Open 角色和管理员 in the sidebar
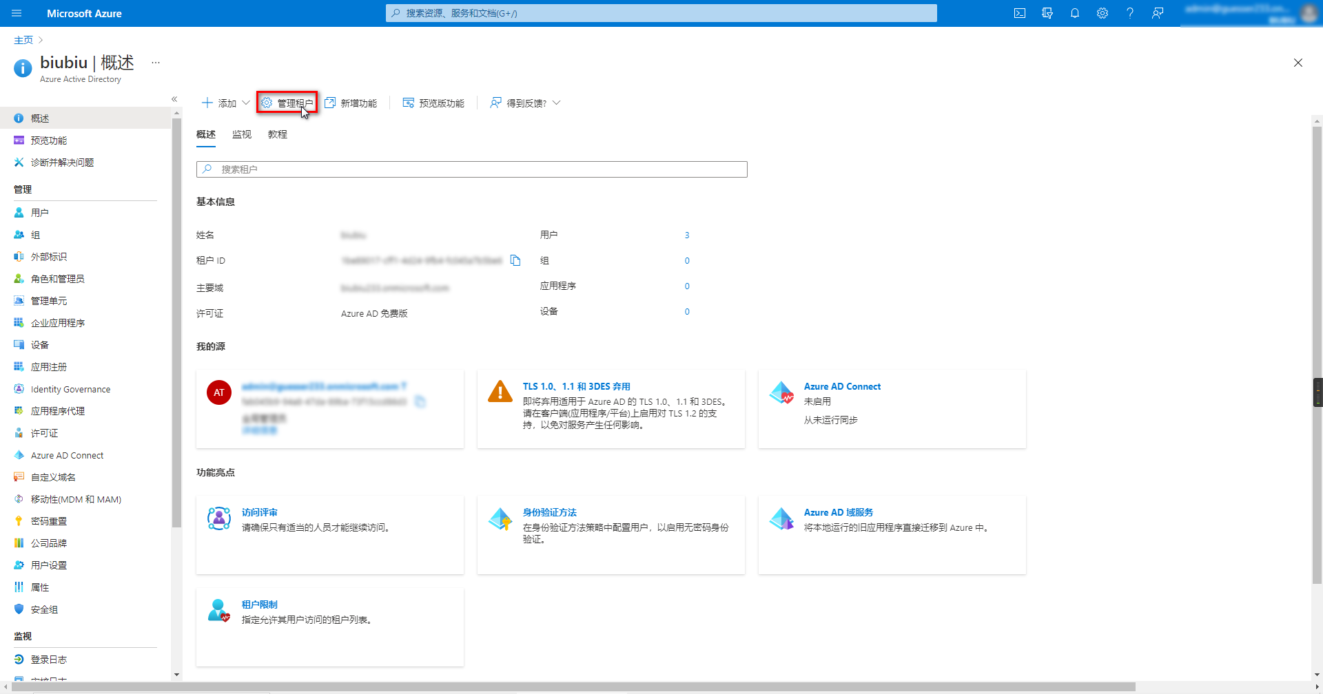This screenshot has width=1323, height=694. 85,279
